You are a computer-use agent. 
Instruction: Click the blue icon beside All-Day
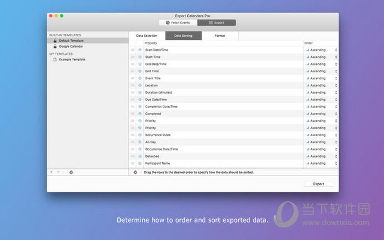(x=140, y=142)
